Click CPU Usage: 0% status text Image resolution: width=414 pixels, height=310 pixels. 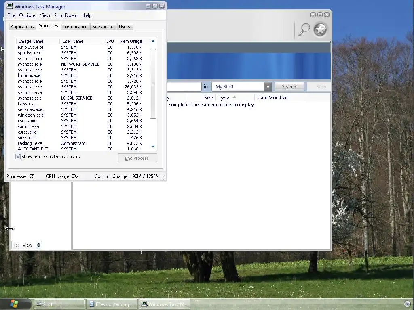click(62, 176)
